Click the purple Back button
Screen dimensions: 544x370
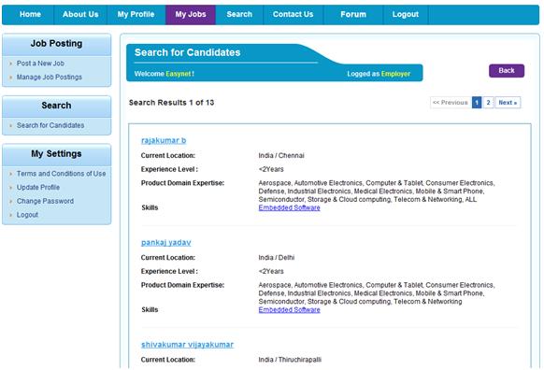(x=507, y=71)
